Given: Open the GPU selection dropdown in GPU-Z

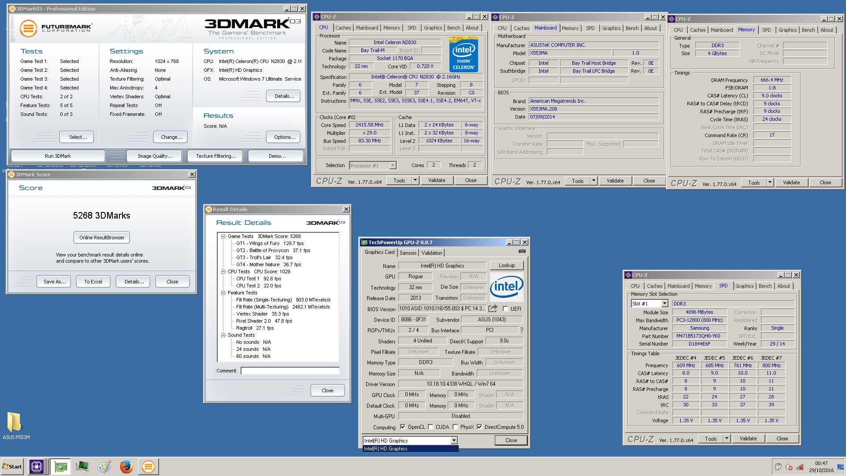Looking at the screenshot, I should click(454, 441).
